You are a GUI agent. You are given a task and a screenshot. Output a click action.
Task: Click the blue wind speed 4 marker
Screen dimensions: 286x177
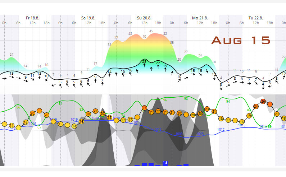coord(263,84)
